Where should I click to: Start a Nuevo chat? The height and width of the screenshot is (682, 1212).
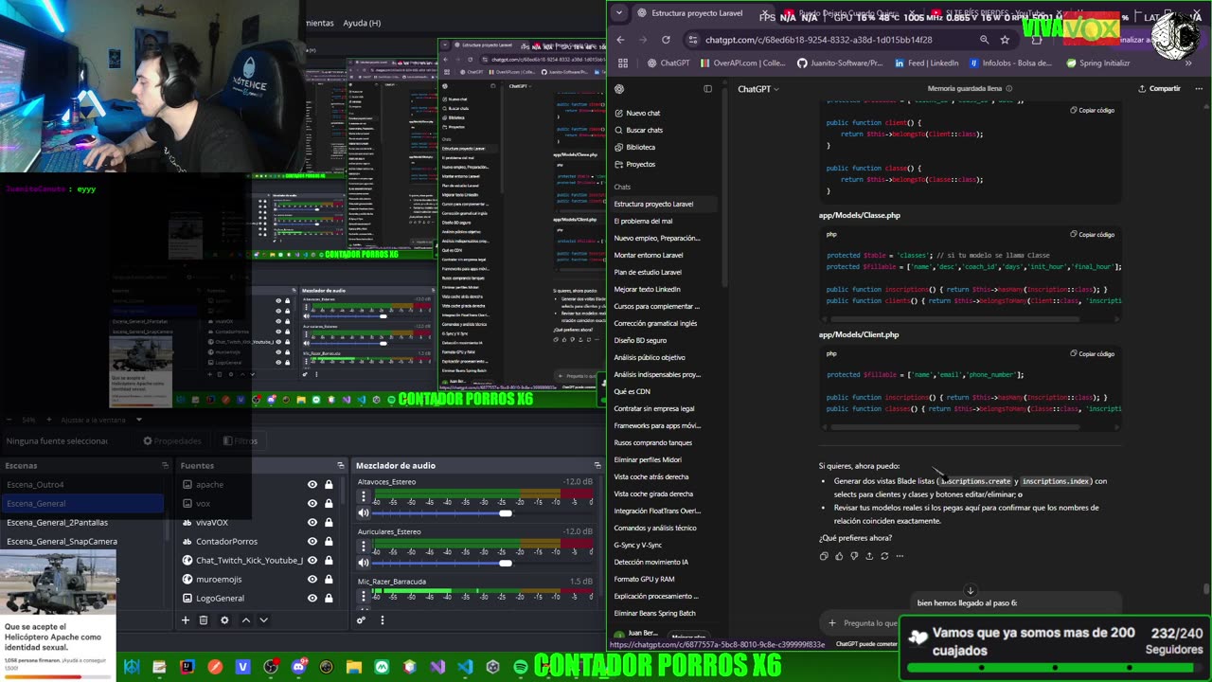pyautogui.click(x=636, y=113)
